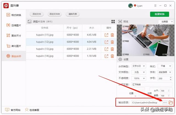Switch to 压缩图片 compress image tab

click(x=13, y=25)
